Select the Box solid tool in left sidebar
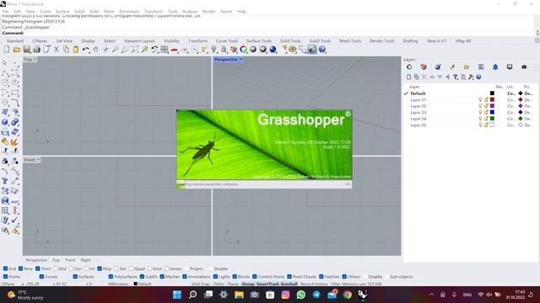 [5, 122]
